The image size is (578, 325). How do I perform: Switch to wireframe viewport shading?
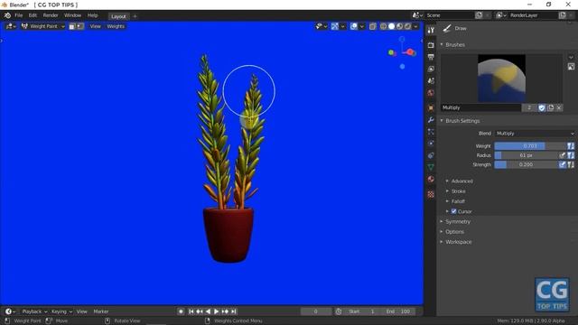383,26
